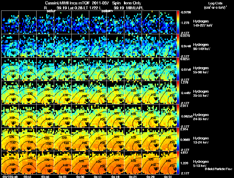Select the 5-13 keV panel at 03:51
234x178 pixels.
pos(27,163)
